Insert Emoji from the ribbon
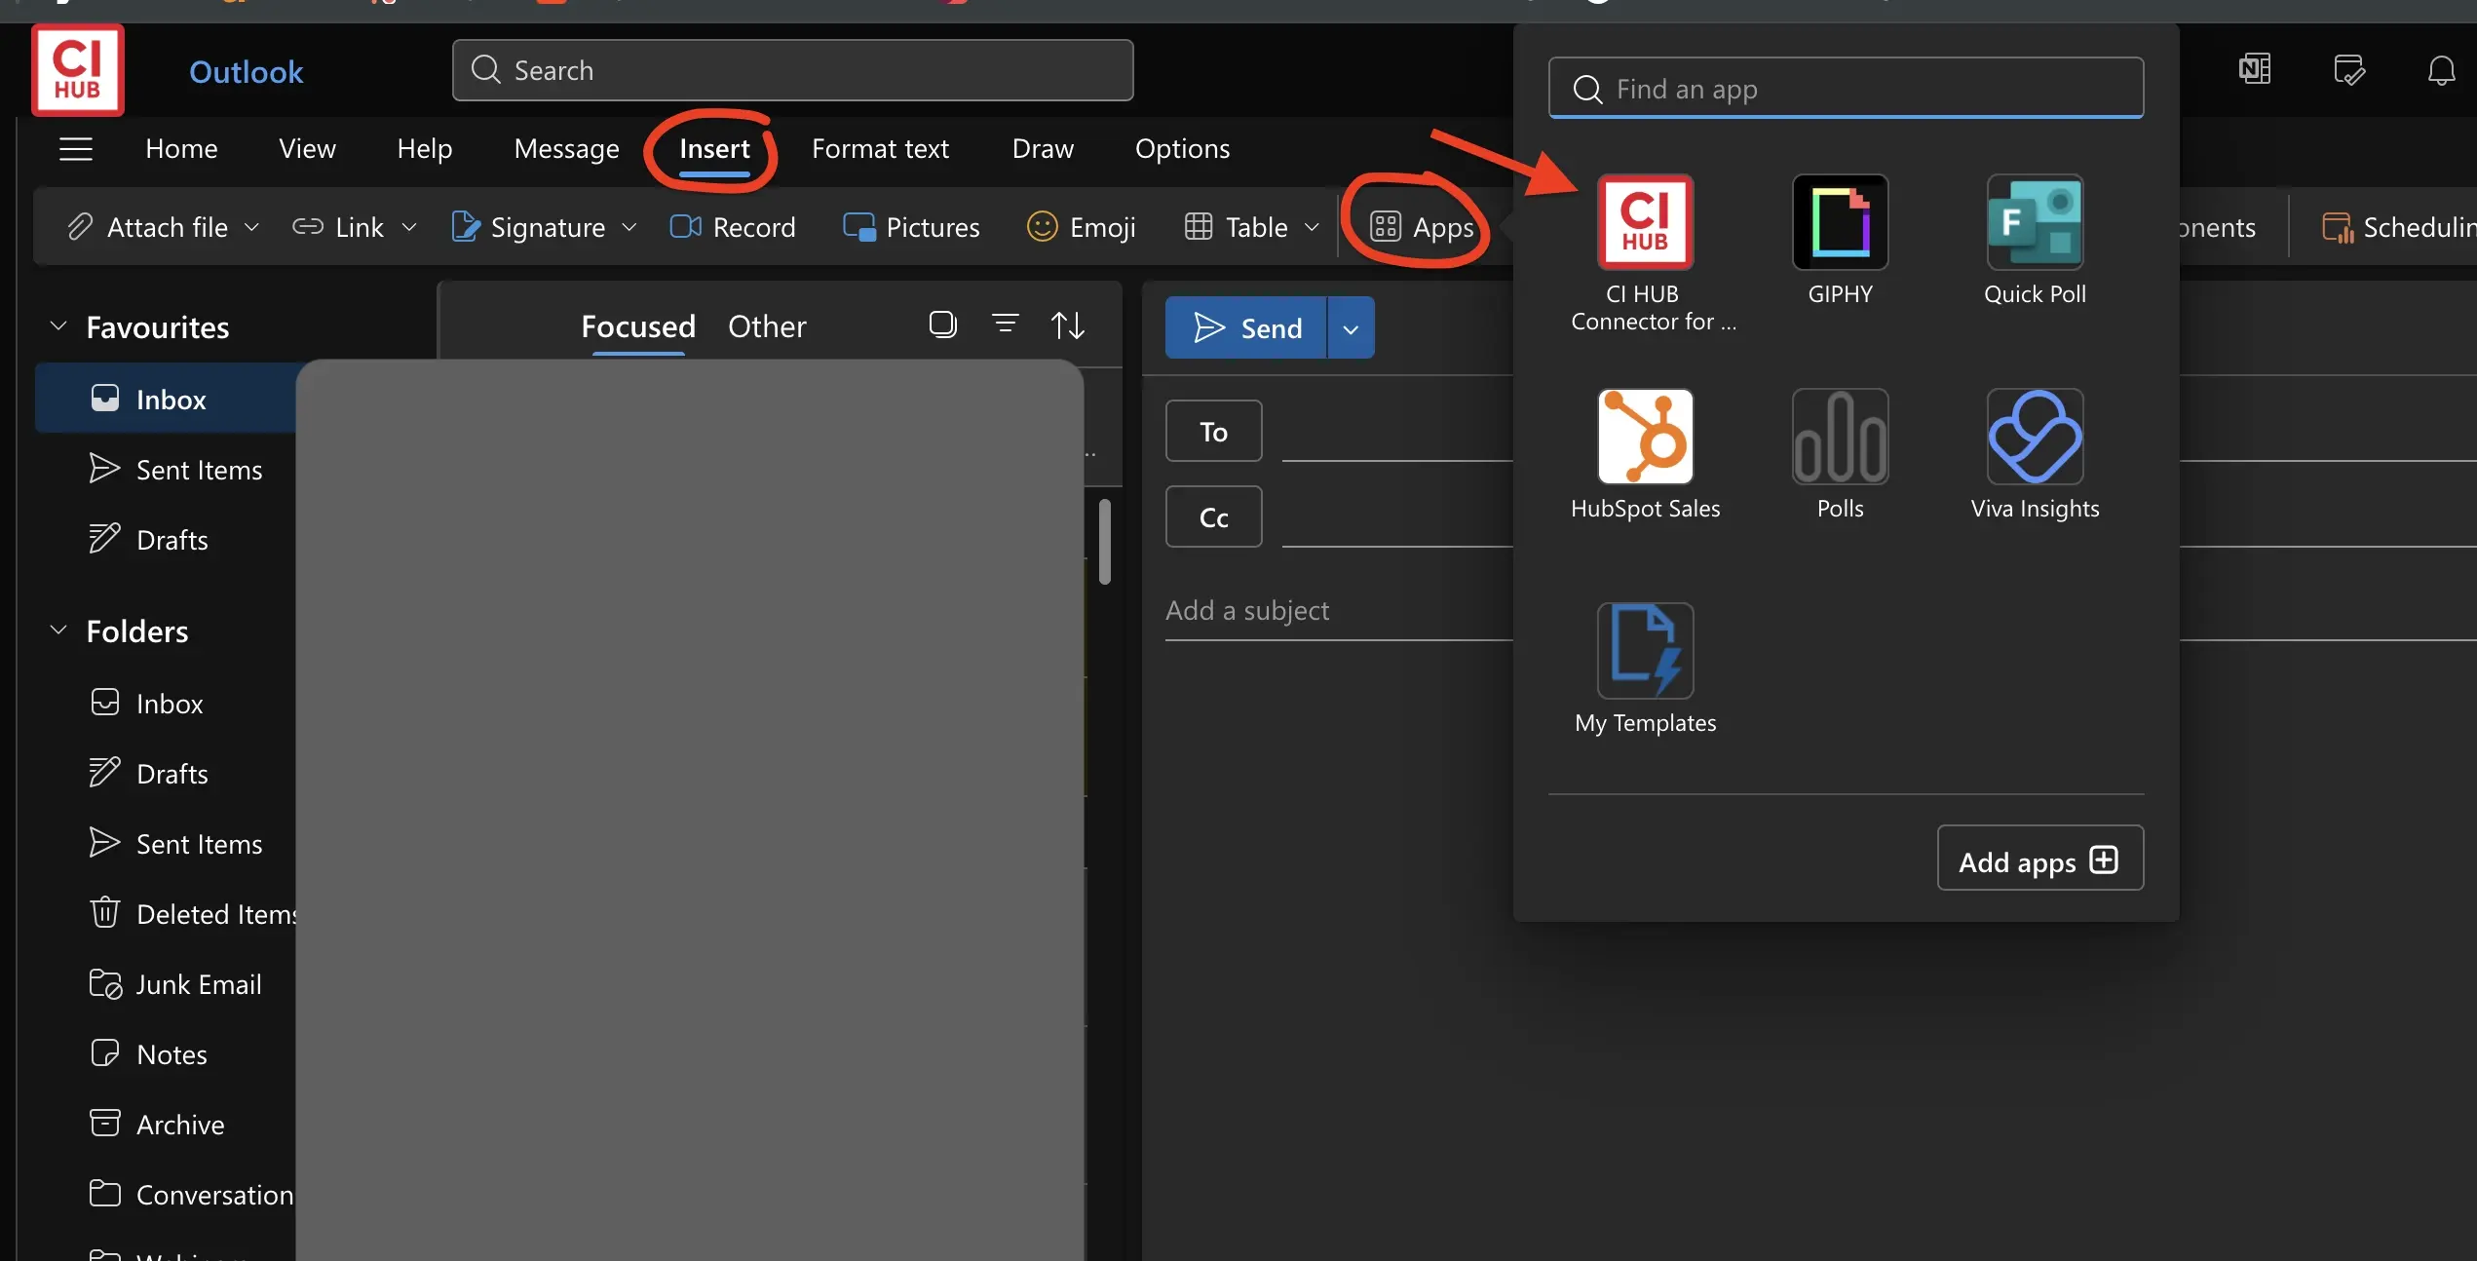The image size is (2477, 1261). tap(1081, 226)
